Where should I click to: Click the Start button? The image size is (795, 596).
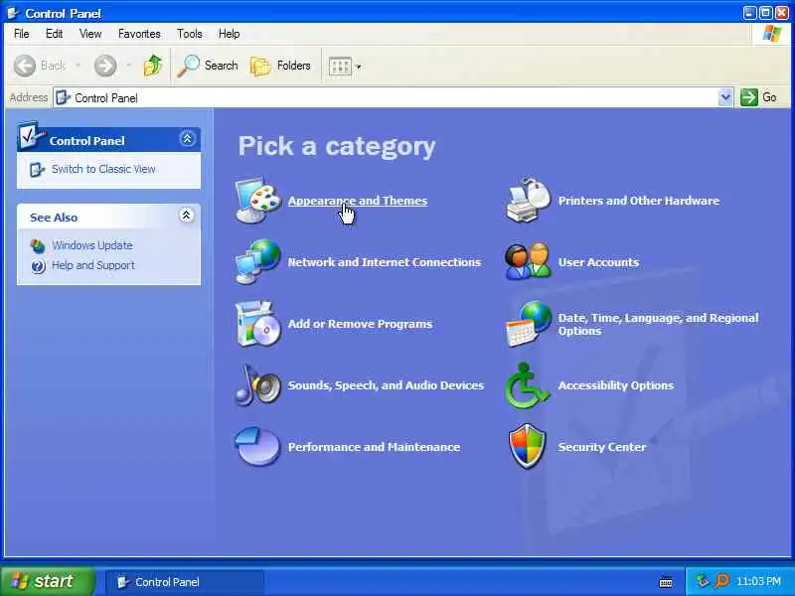pos(48,581)
